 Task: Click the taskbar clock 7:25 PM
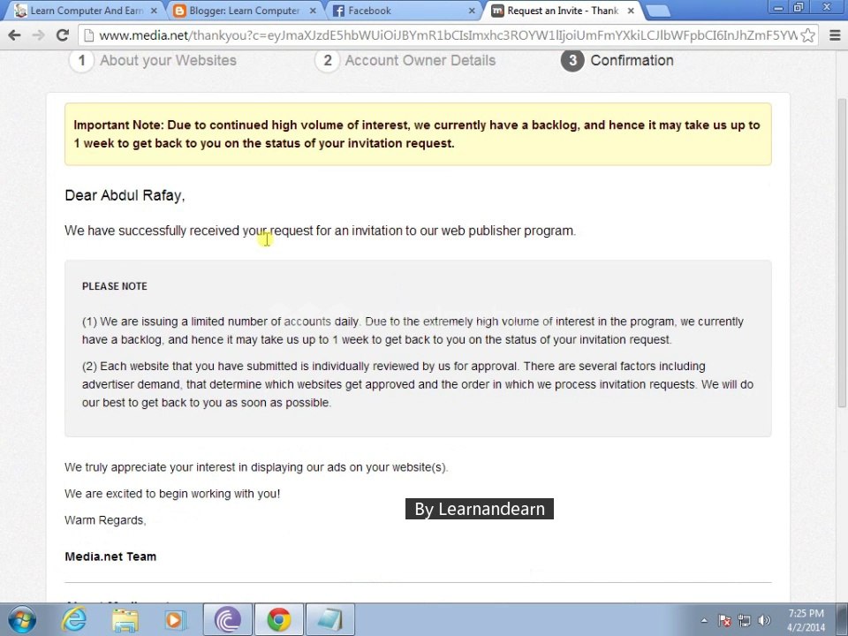pyautogui.click(x=806, y=620)
